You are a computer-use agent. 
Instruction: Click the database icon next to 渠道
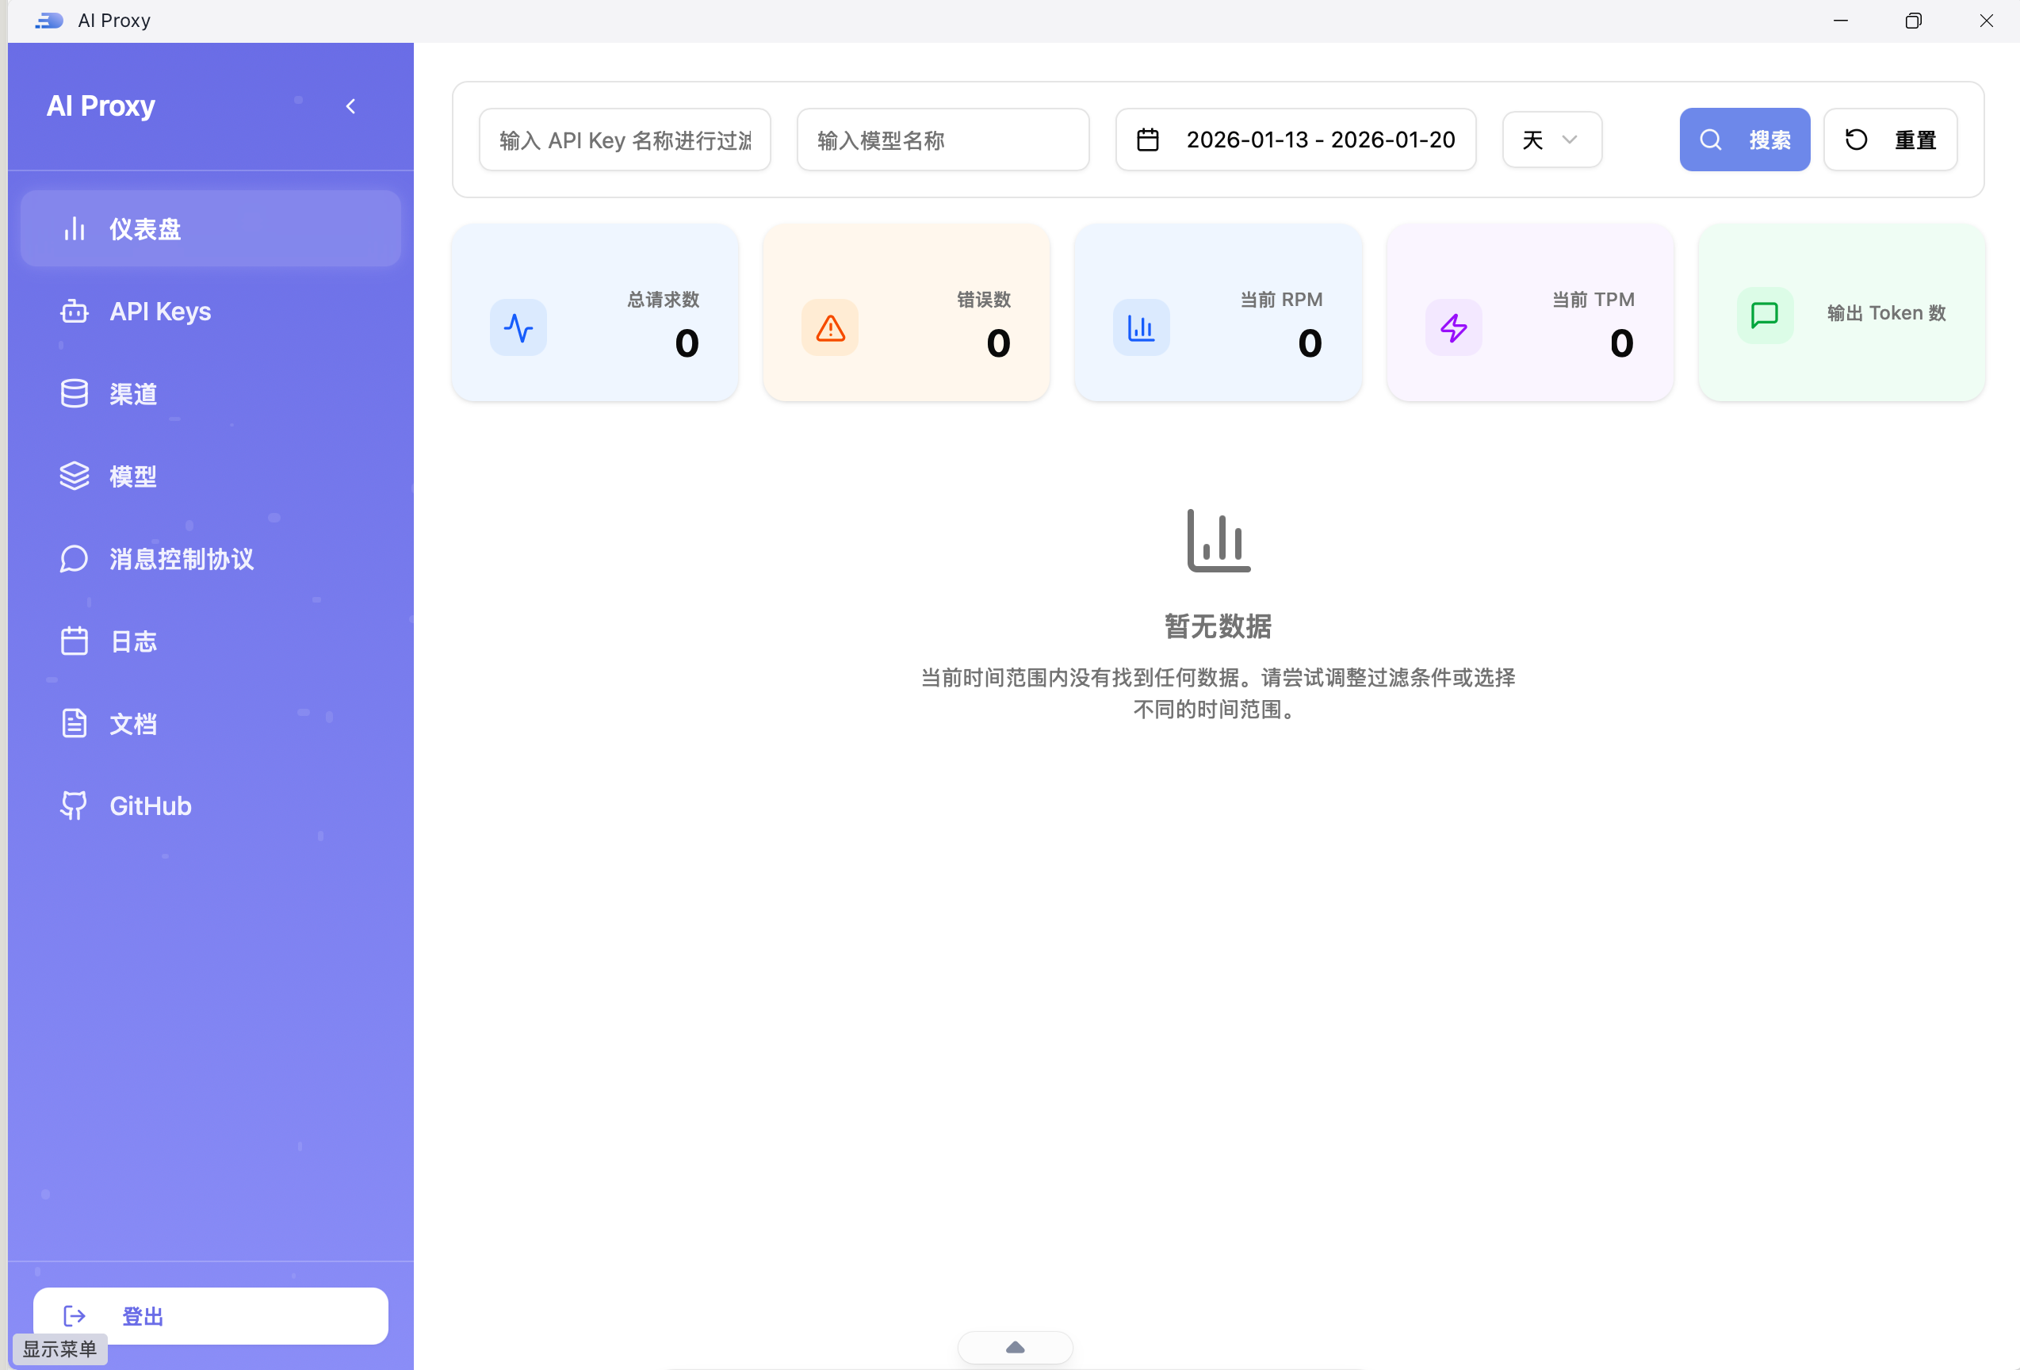[74, 393]
